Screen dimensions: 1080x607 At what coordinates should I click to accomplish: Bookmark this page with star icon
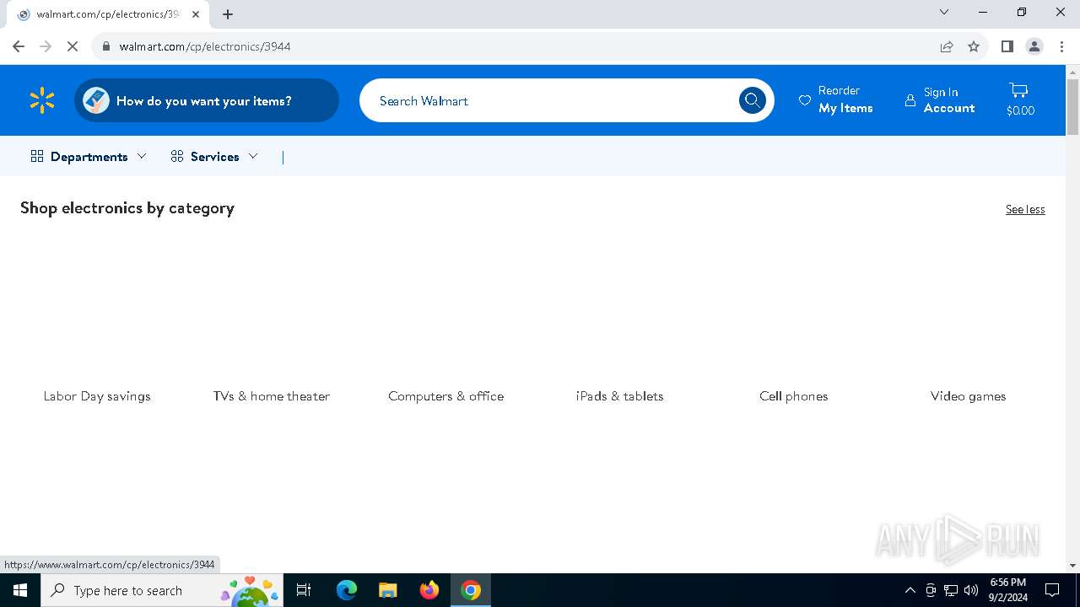coord(974,46)
